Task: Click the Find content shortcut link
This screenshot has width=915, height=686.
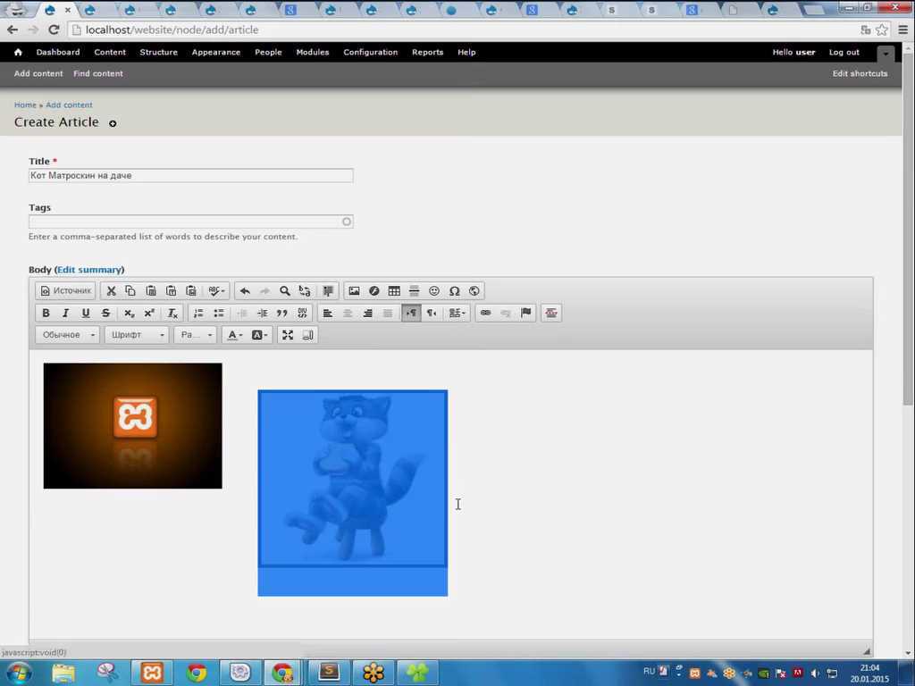Action: click(x=98, y=73)
